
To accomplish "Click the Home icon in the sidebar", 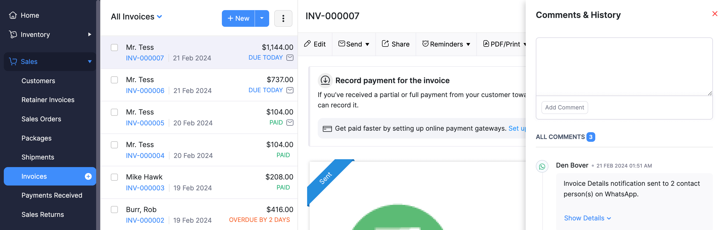I will [13, 15].
